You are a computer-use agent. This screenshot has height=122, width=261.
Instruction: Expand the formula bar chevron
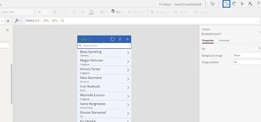[x=258, y=21]
